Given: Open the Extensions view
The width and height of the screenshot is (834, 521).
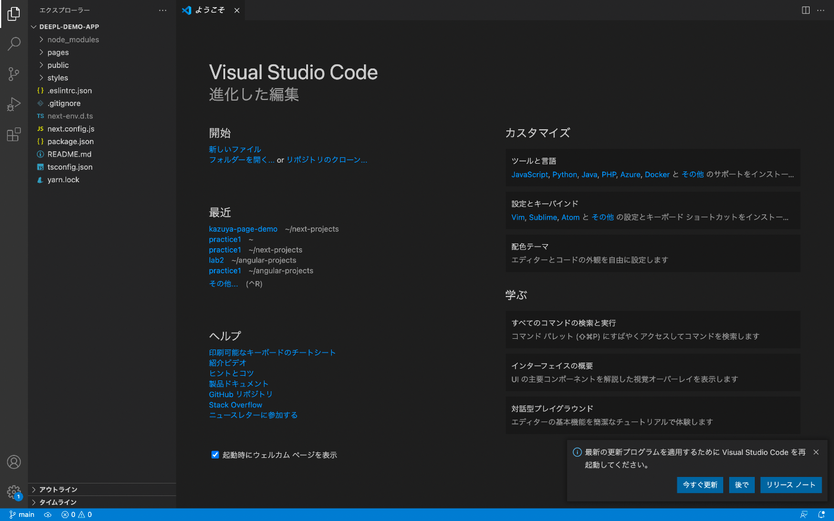Looking at the screenshot, I should click(14, 135).
